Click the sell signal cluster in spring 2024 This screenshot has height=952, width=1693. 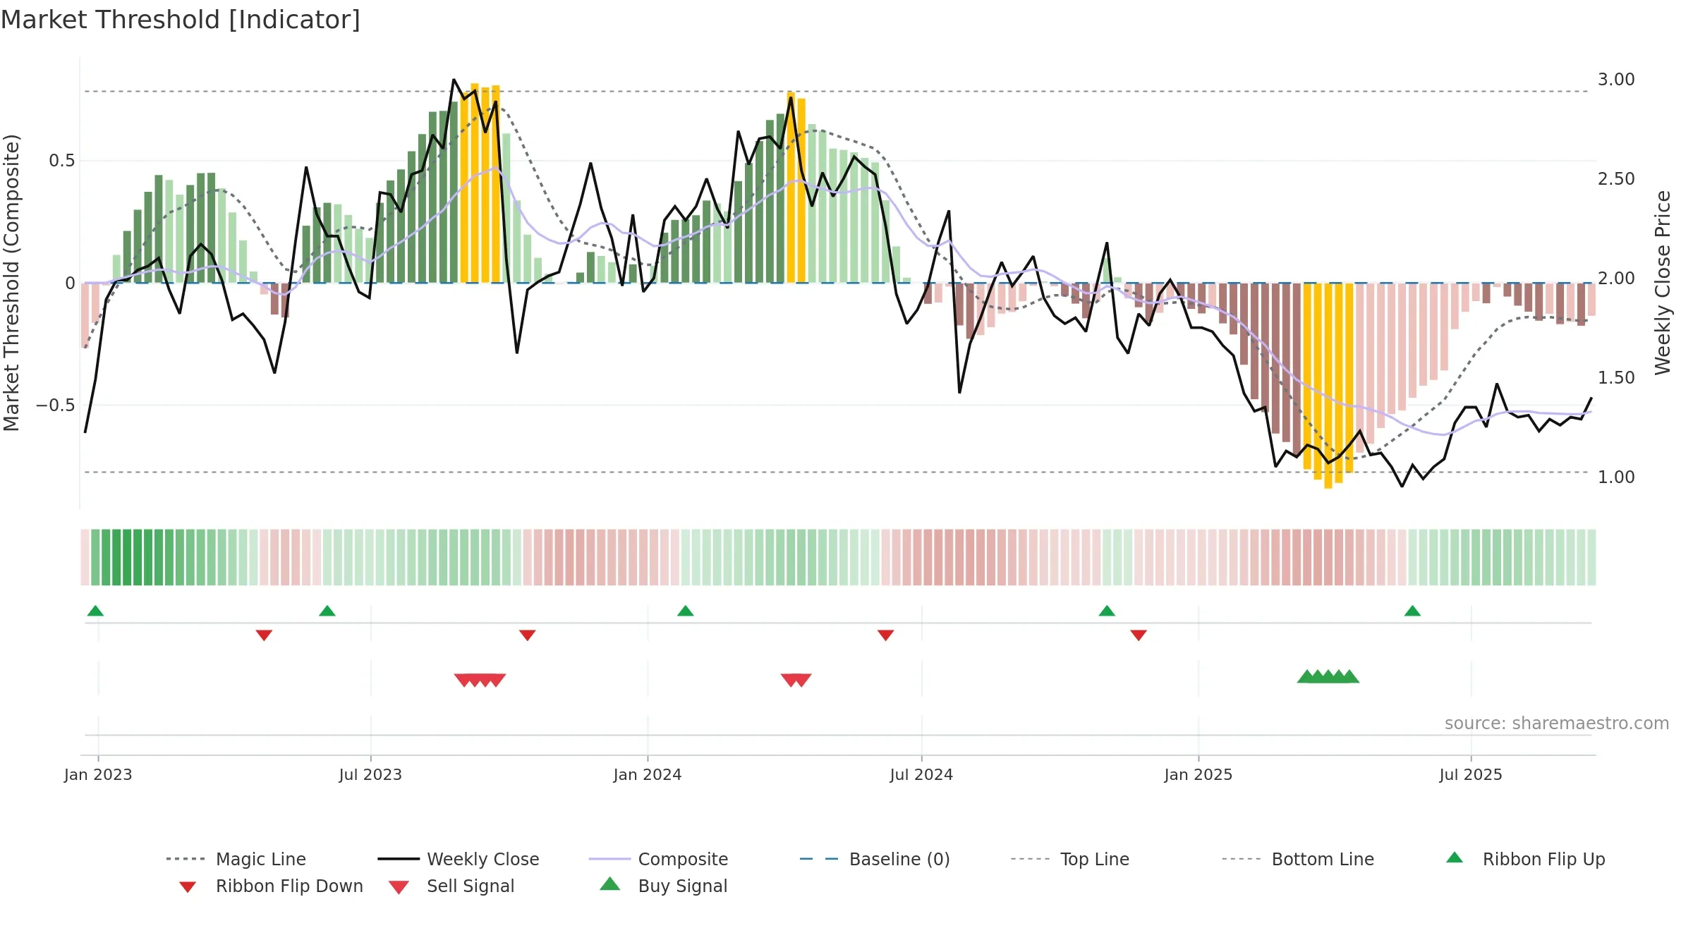click(796, 680)
